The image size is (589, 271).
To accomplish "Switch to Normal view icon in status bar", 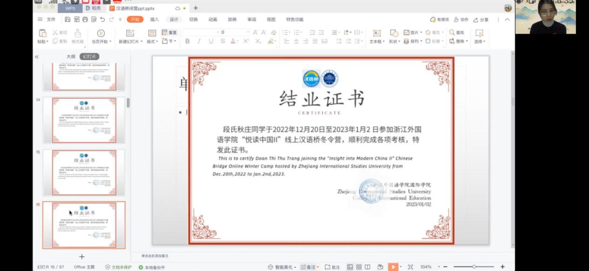I will point(350,267).
